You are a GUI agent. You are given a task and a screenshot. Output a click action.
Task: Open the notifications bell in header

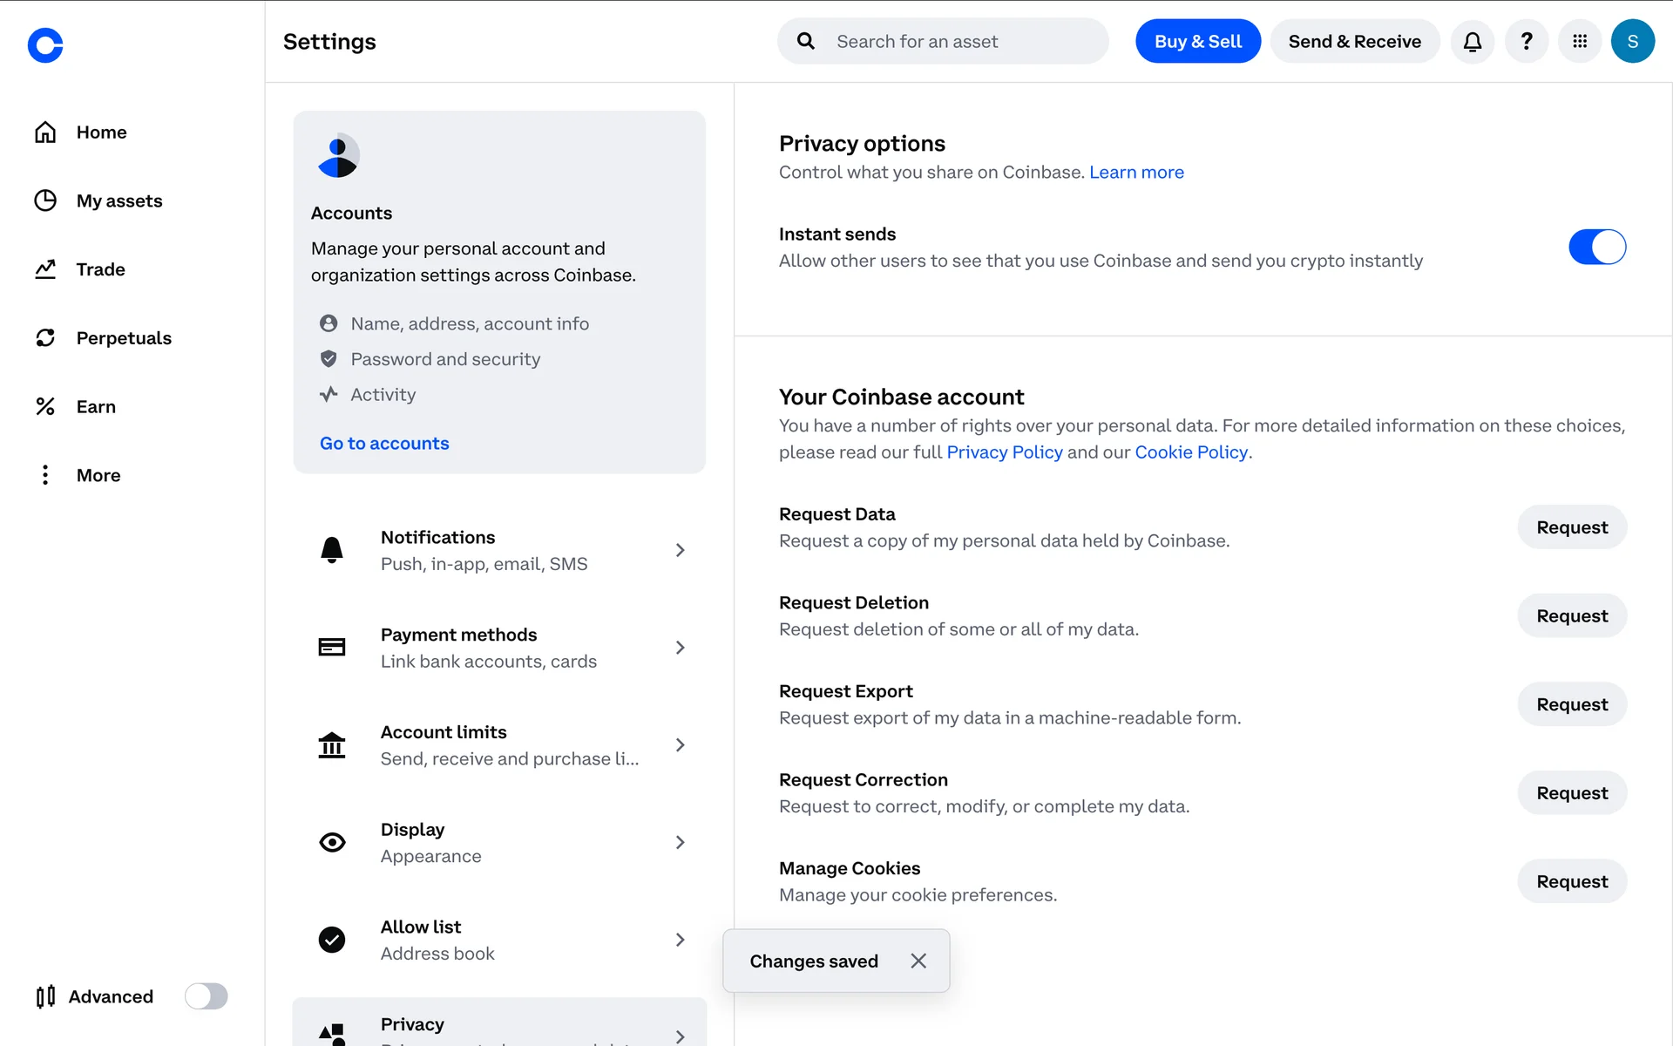click(x=1473, y=42)
